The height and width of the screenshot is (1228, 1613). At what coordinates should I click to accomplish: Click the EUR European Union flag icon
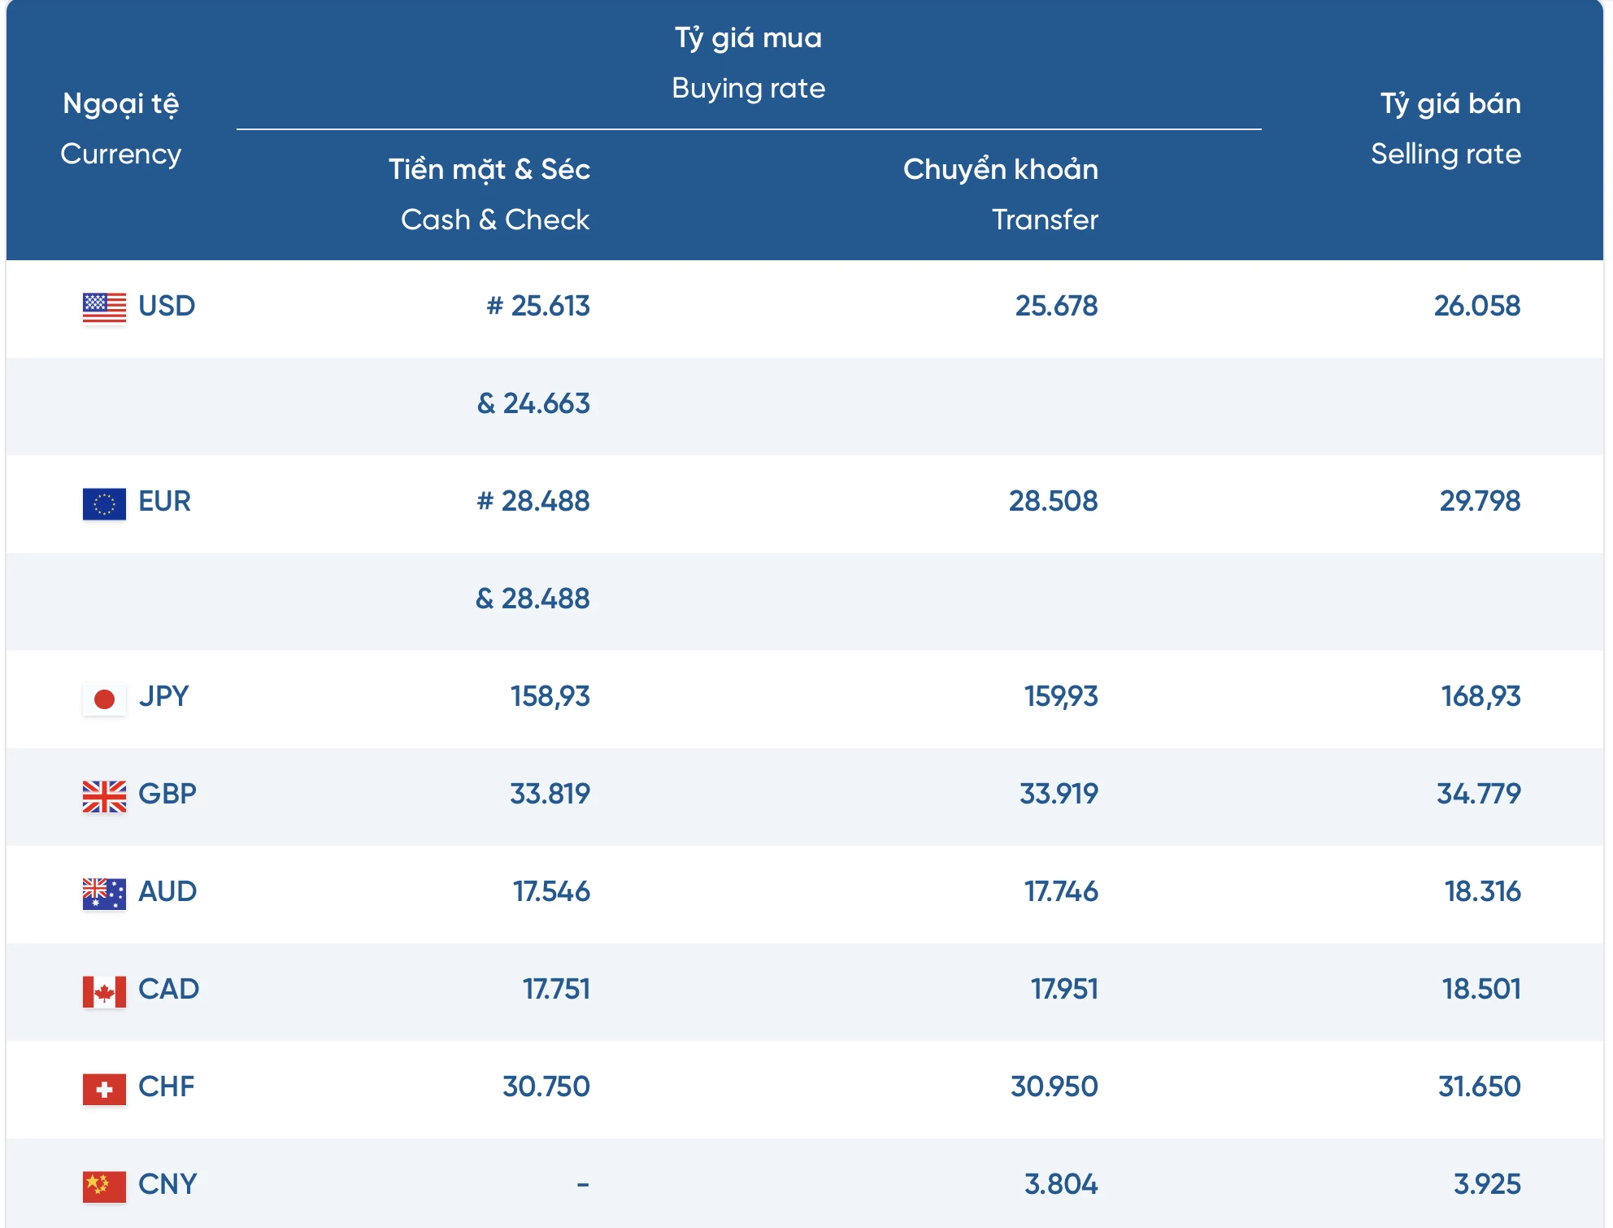(x=104, y=503)
